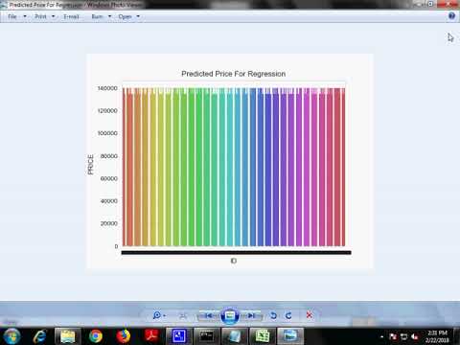Launch Internet Explorer from taskbar
Viewport: 460px width, 345px height.
click(40, 336)
